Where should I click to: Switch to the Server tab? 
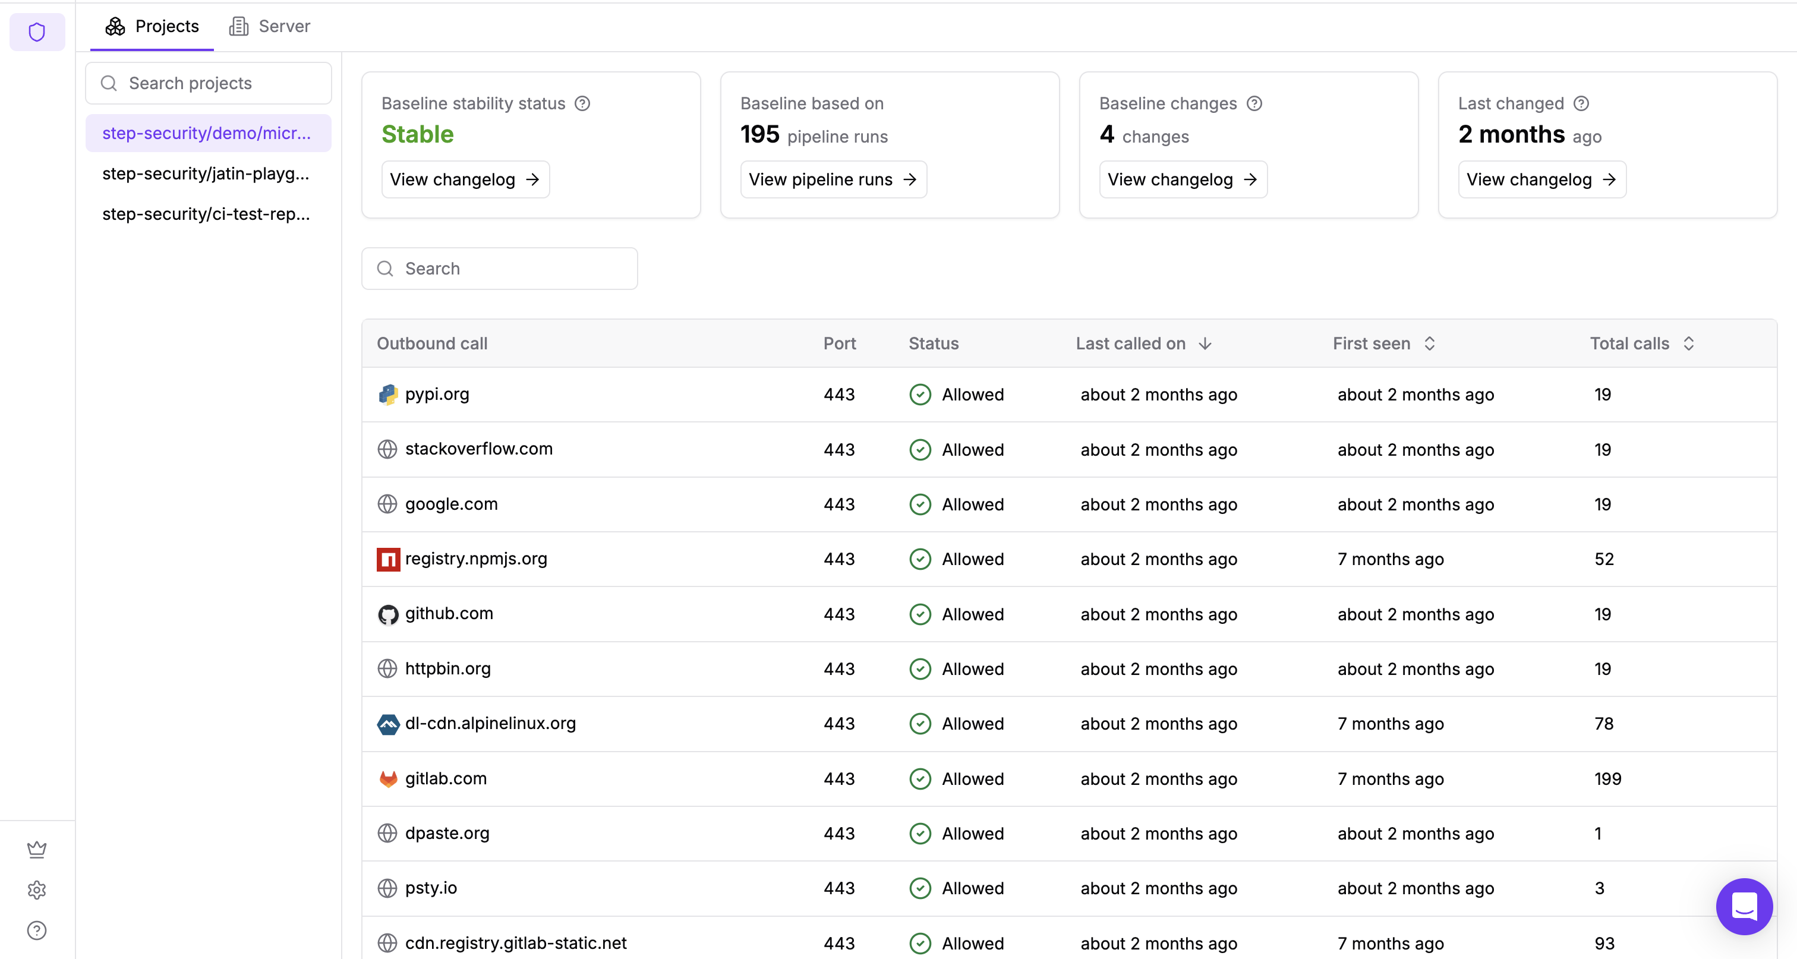tap(270, 27)
